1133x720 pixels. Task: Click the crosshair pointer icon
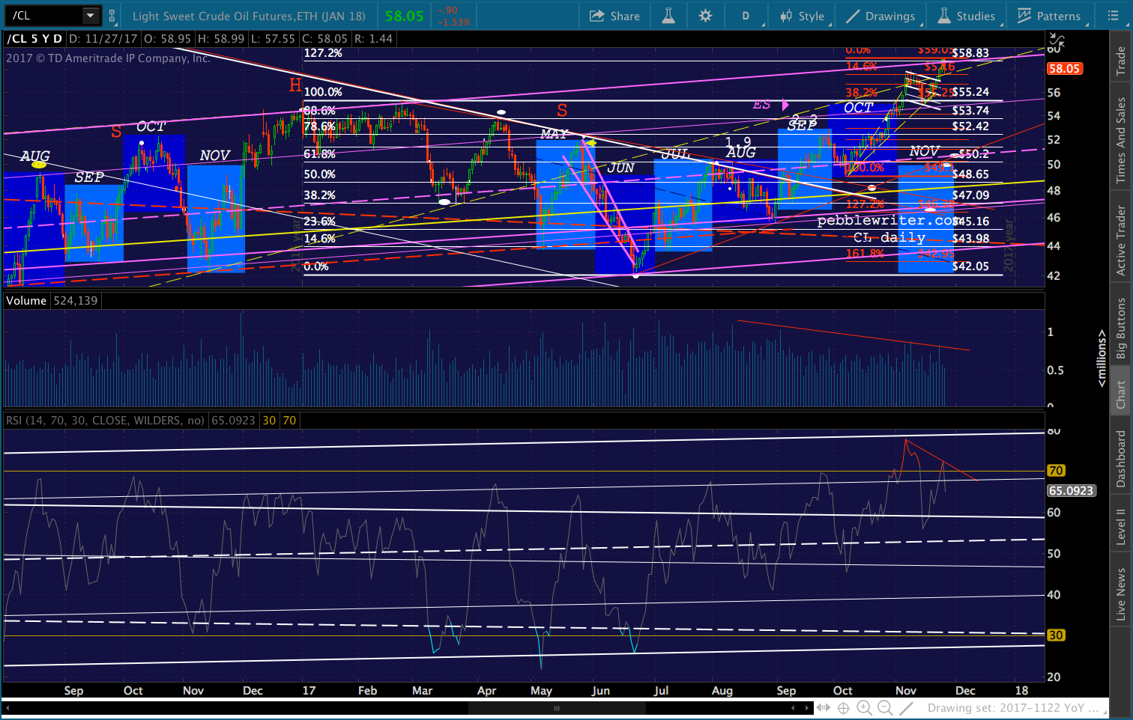coord(843,707)
